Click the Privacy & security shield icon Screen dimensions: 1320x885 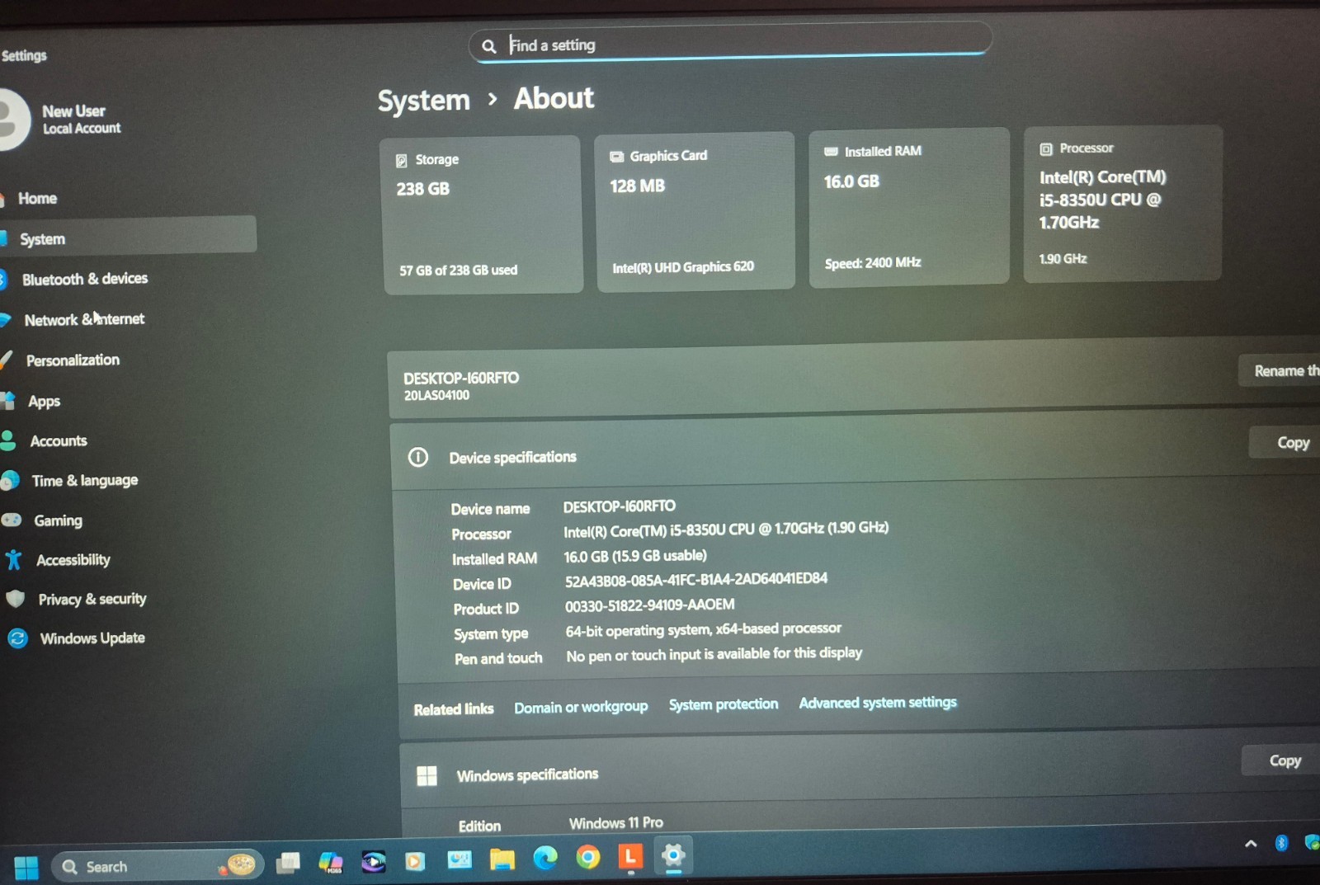[15, 599]
